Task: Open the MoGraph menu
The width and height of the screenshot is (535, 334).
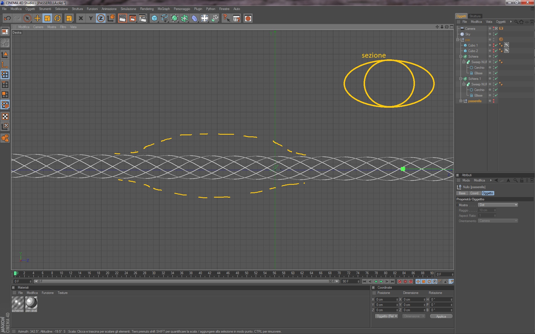Action: (x=164, y=9)
